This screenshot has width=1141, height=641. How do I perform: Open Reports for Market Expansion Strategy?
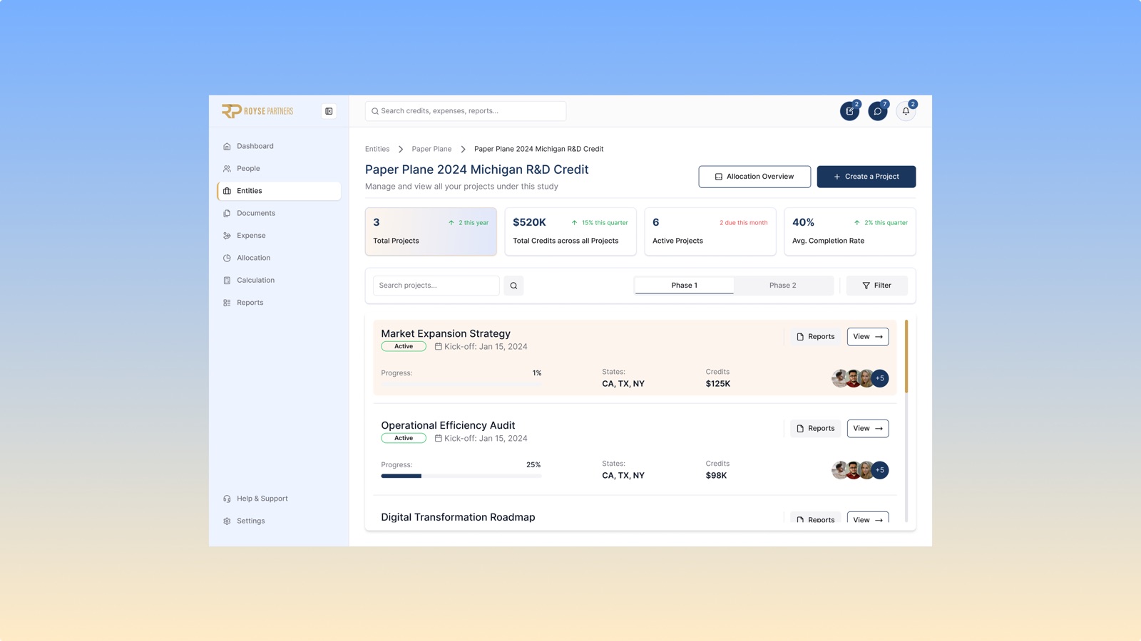pyautogui.click(x=815, y=337)
